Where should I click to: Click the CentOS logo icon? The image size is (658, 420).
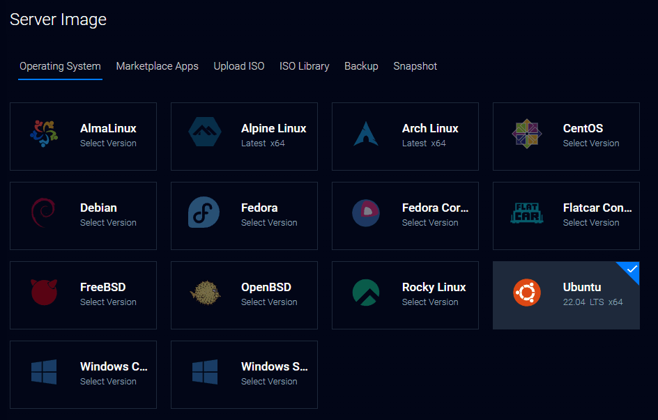click(526, 134)
